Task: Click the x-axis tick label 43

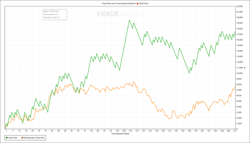Action: [x=52, y=131]
